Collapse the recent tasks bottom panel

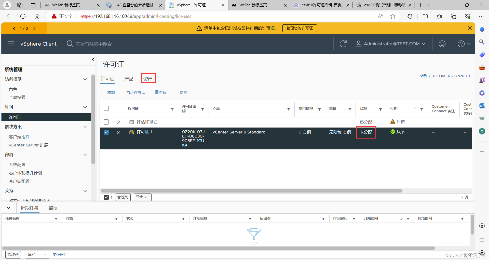click(x=9, y=208)
